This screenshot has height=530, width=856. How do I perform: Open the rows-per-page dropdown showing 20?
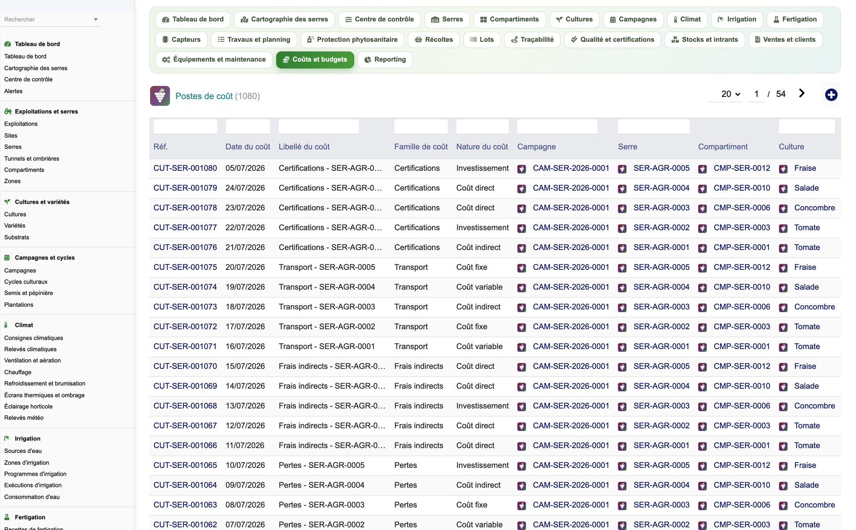(x=731, y=94)
